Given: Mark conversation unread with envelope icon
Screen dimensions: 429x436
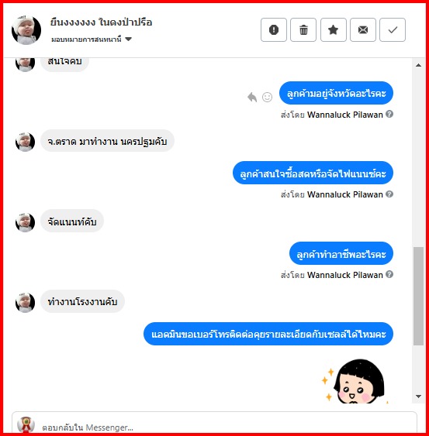Looking at the screenshot, I should coord(363,29).
